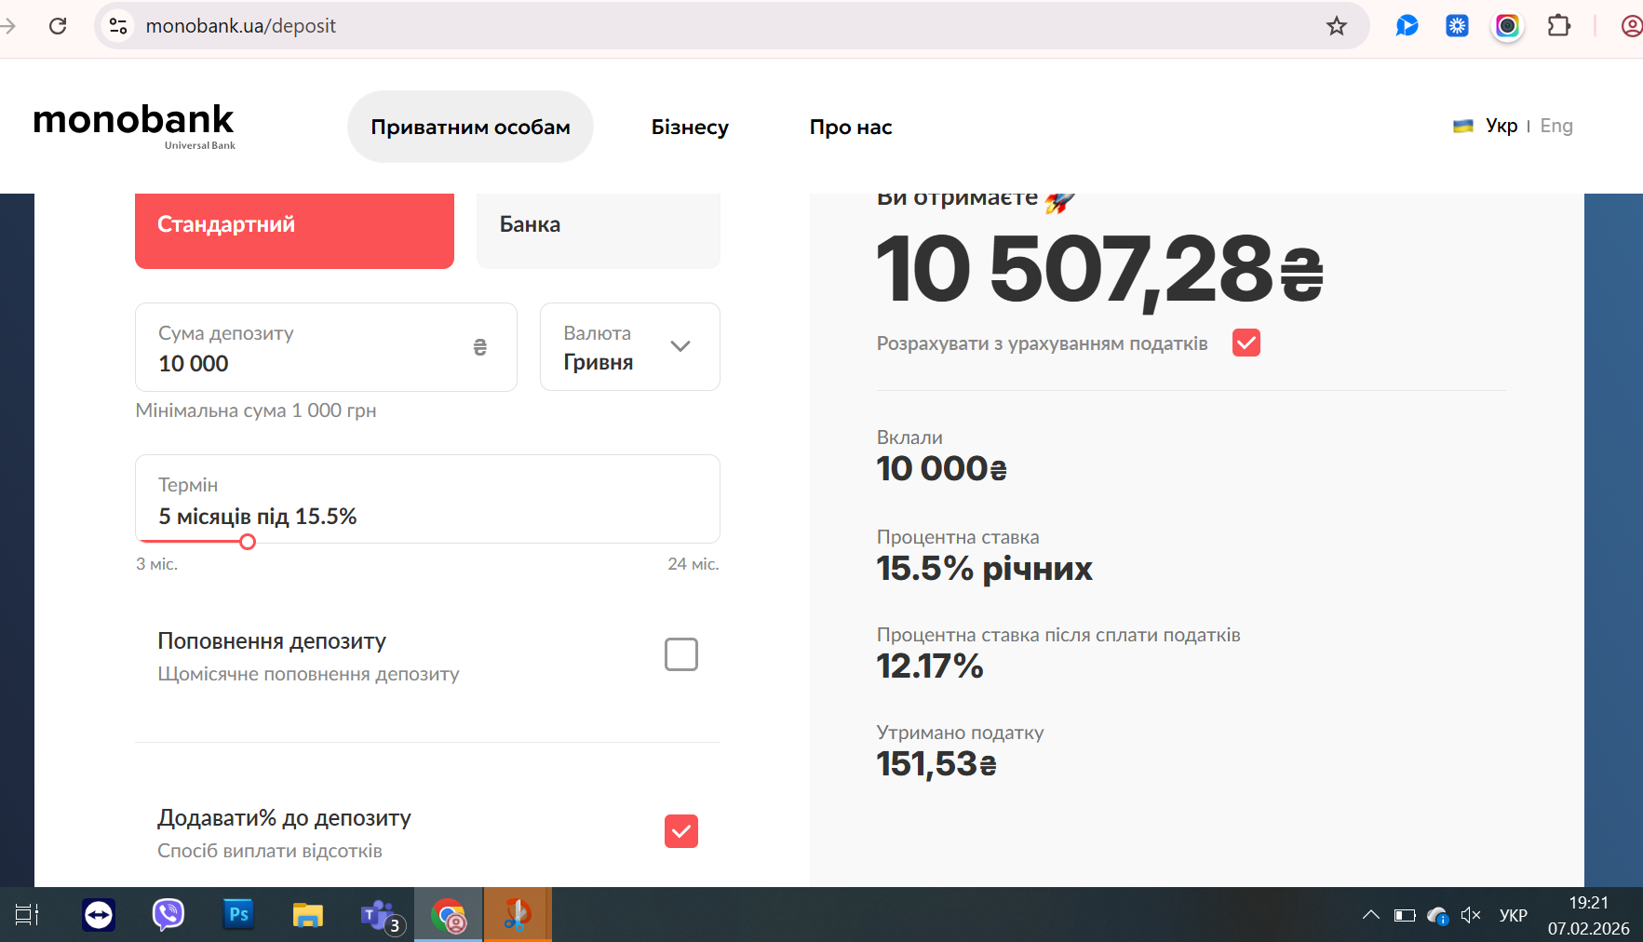Viewport: 1643px width, 942px height.
Task: Open Task View in the taskbar
Action: (x=27, y=915)
